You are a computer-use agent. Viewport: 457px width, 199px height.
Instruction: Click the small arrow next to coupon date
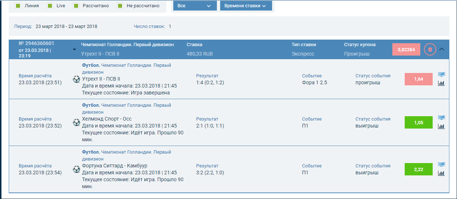point(74,50)
